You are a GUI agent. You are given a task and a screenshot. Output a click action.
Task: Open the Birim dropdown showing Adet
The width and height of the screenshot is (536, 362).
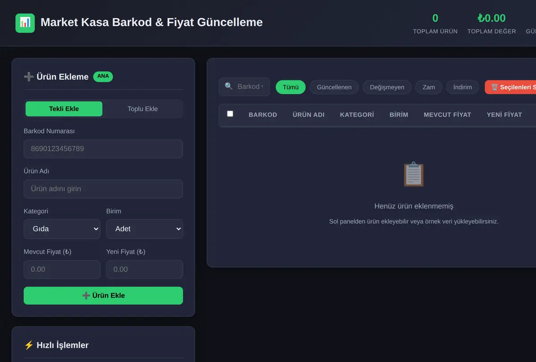tap(145, 229)
